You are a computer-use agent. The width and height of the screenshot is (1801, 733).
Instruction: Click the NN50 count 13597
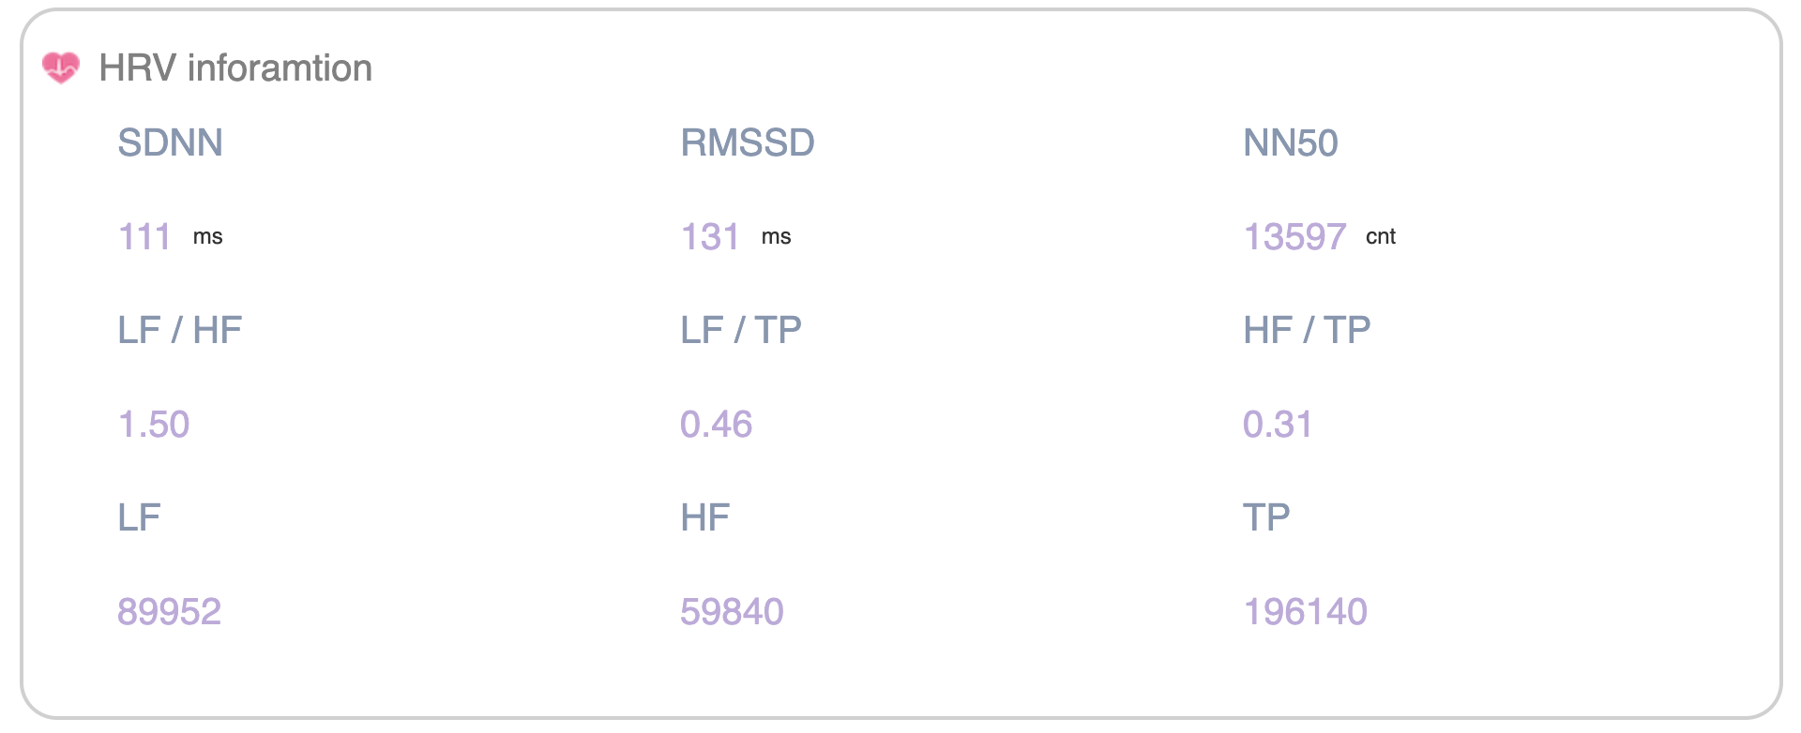[1294, 237]
